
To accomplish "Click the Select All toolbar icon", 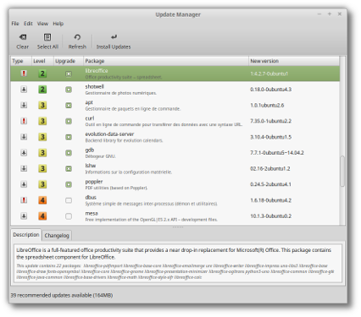I will (x=47, y=37).
